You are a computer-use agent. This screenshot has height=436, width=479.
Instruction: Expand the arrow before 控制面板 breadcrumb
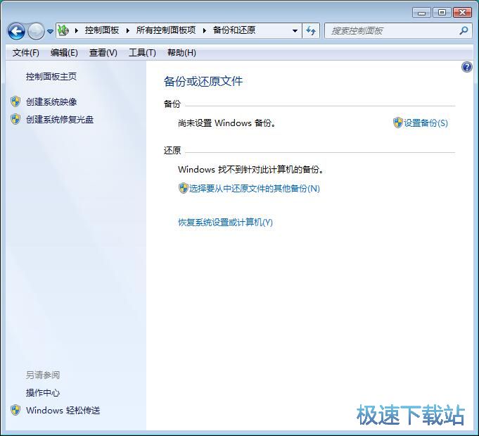(x=77, y=30)
